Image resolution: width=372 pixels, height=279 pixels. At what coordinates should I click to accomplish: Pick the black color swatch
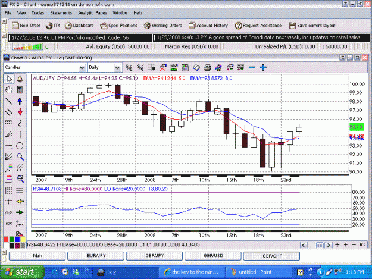tap(12, 246)
